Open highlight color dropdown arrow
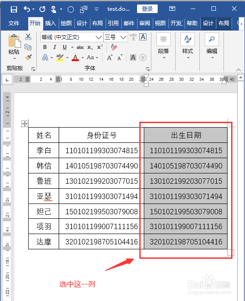Viewport: 245px width, 301px height. tap(67, 58)
